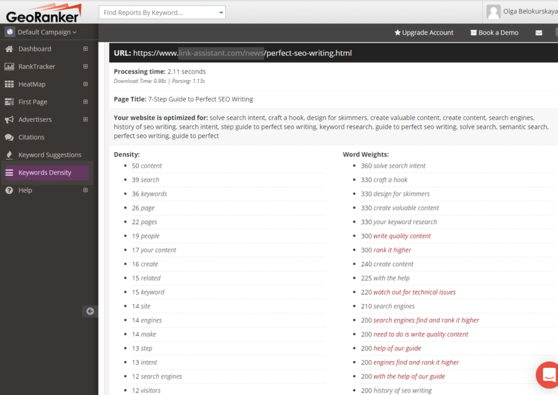The height and width of the screenshot is (395, 558).
Task: Expand the Dashboard submenu plus
Action: click(86, 49)
